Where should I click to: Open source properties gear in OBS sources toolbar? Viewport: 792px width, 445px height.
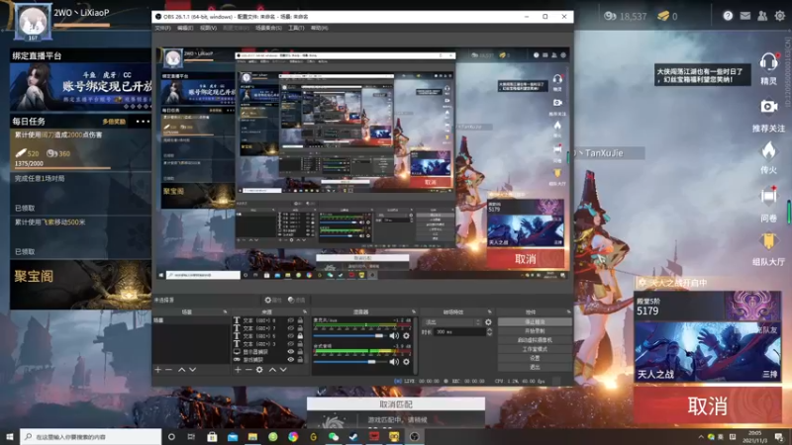click(259, 370)
